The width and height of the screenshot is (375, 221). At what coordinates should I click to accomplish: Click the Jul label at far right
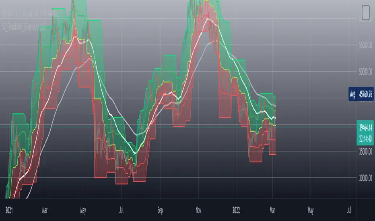pyautogui.click(x=349, y=210)
